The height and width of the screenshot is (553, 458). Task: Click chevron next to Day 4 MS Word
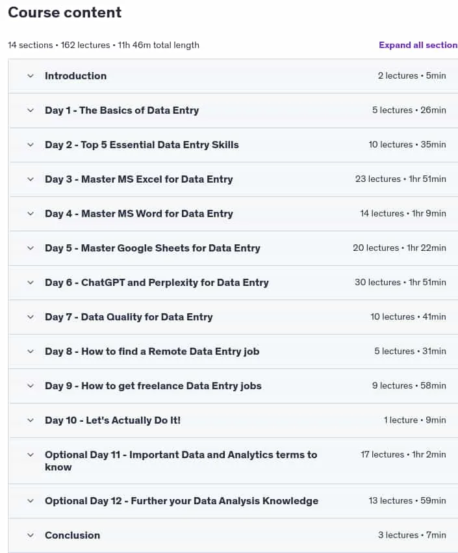(x=31, y=214)
